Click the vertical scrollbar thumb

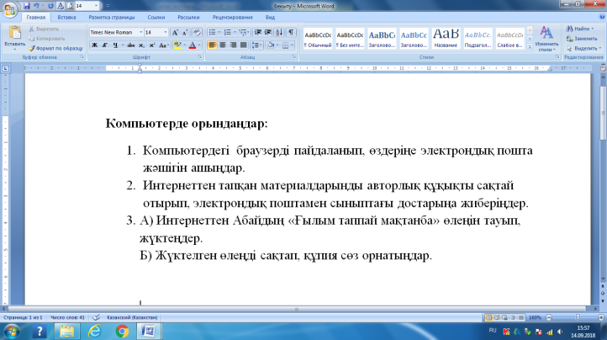tap(603, 113)
